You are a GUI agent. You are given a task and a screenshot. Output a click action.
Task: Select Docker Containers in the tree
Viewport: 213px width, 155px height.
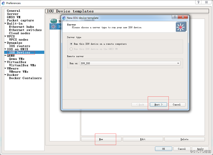pyautogui.click(x=25, y=78)
